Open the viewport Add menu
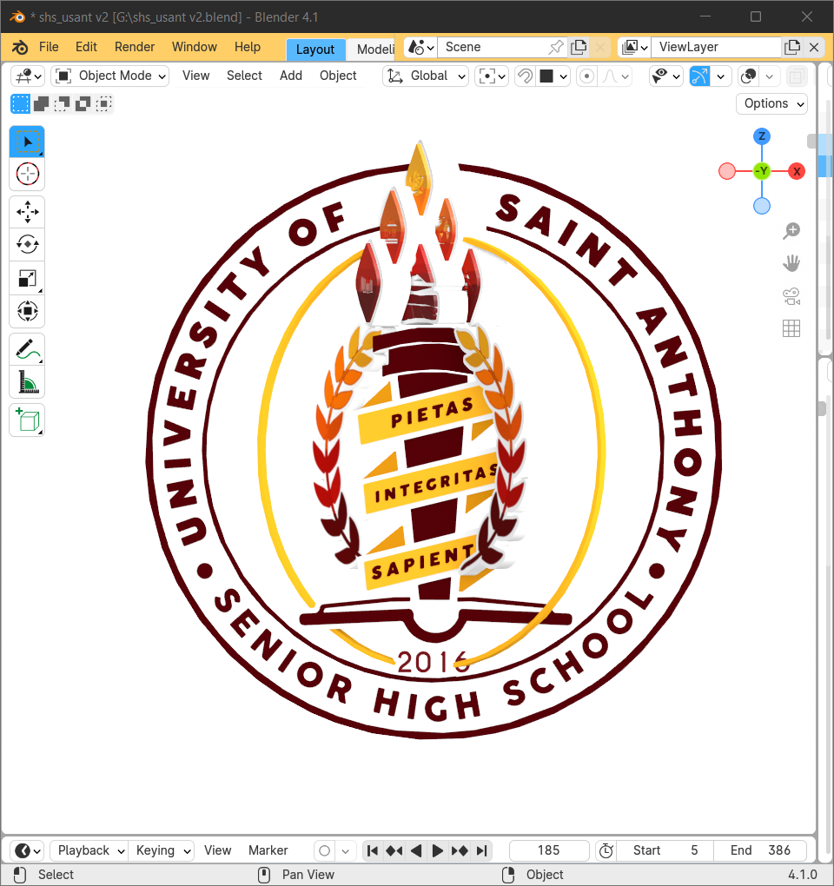834x886 pixels. (291, 76)
